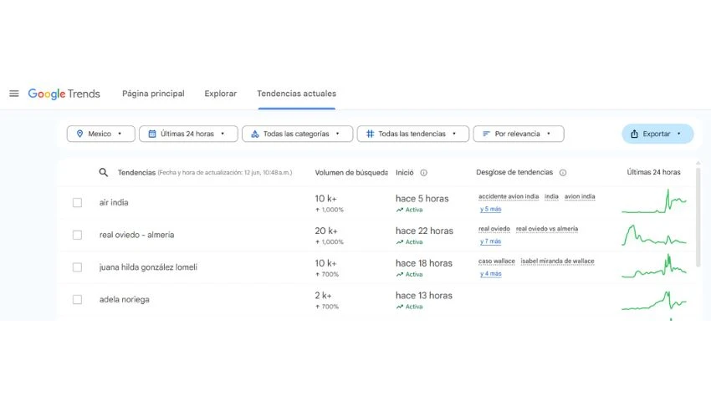Click the real oviedo - almería sparkline chart

pos(654,235)
